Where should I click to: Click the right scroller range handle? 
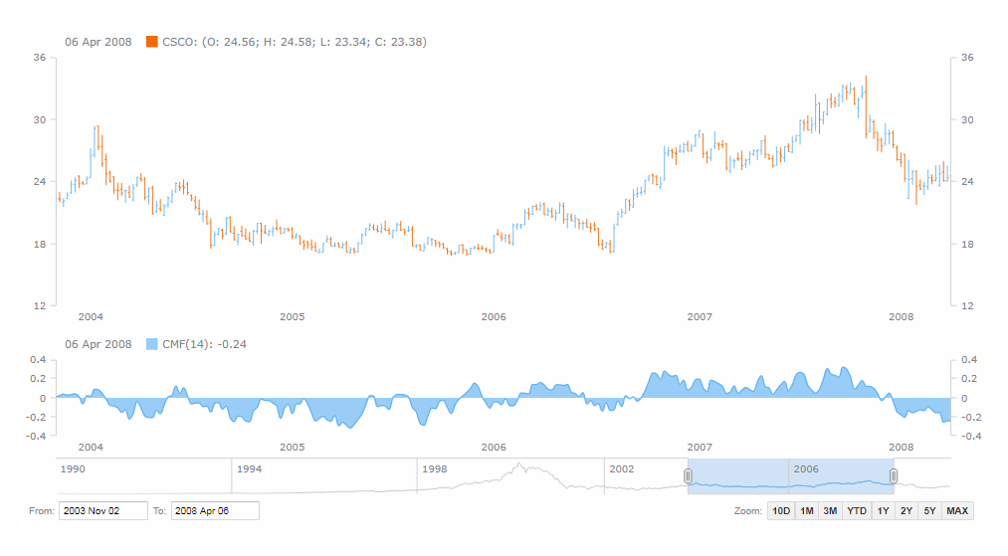click(894, 476)
